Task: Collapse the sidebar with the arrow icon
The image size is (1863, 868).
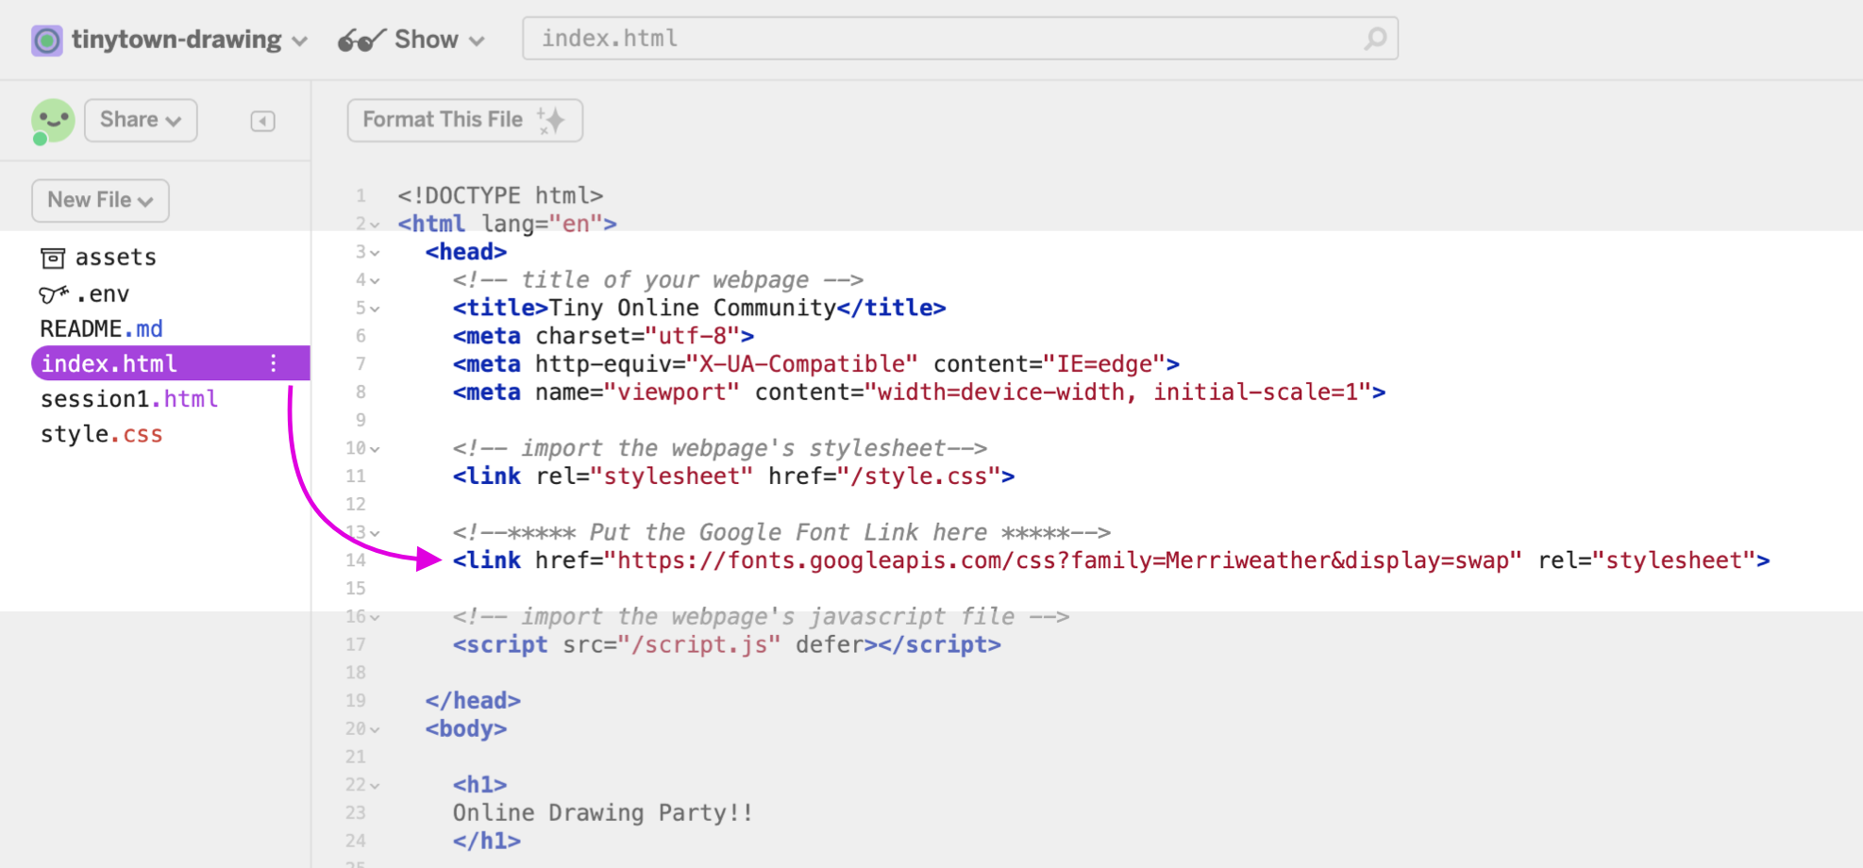Action: coord(262,121)
